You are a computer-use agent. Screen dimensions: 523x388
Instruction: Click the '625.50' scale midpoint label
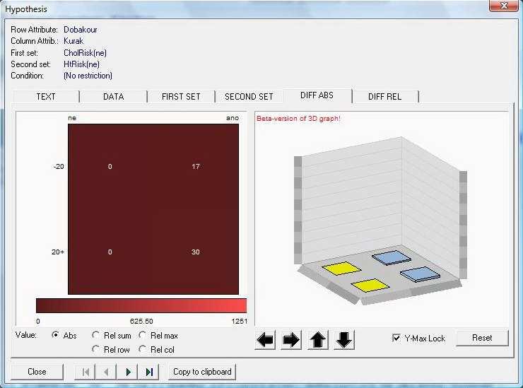[141, 322]
